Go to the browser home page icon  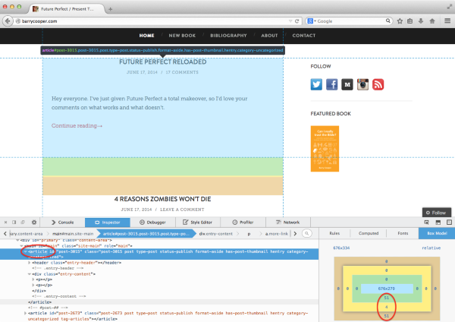coord(432,21)
